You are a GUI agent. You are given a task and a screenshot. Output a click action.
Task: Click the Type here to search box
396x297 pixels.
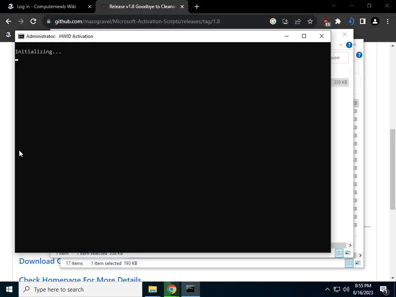[80, 289]
